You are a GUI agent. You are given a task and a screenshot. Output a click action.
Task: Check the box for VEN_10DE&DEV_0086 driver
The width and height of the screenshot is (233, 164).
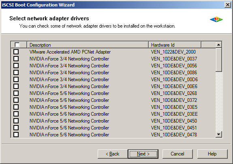click(16, 73)
